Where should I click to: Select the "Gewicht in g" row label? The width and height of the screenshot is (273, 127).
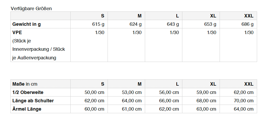tap(27, 24)
